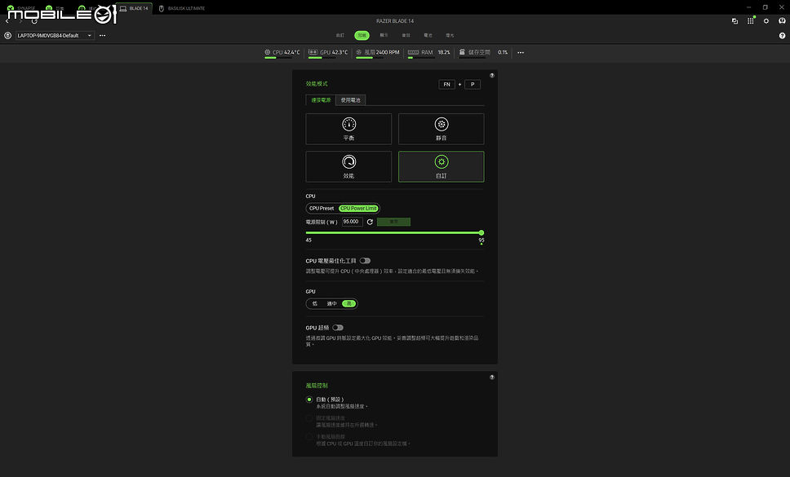Image resolution: width=790 pixels, height=477 pixels.
Task: Set the GPU mode to 高
Action: pyautogui.click(x=349, y=303)
